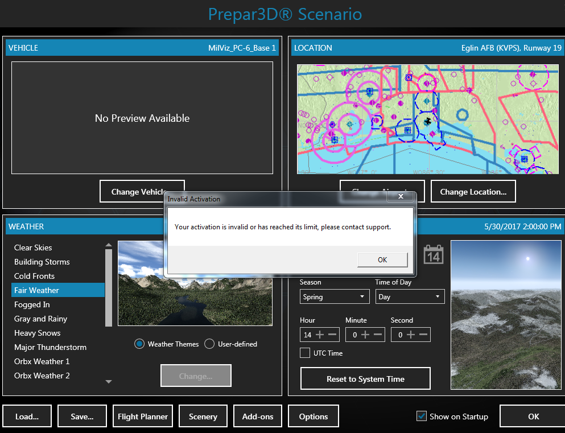
Task: Open the Flight Planner
Action: coord(143,416)
